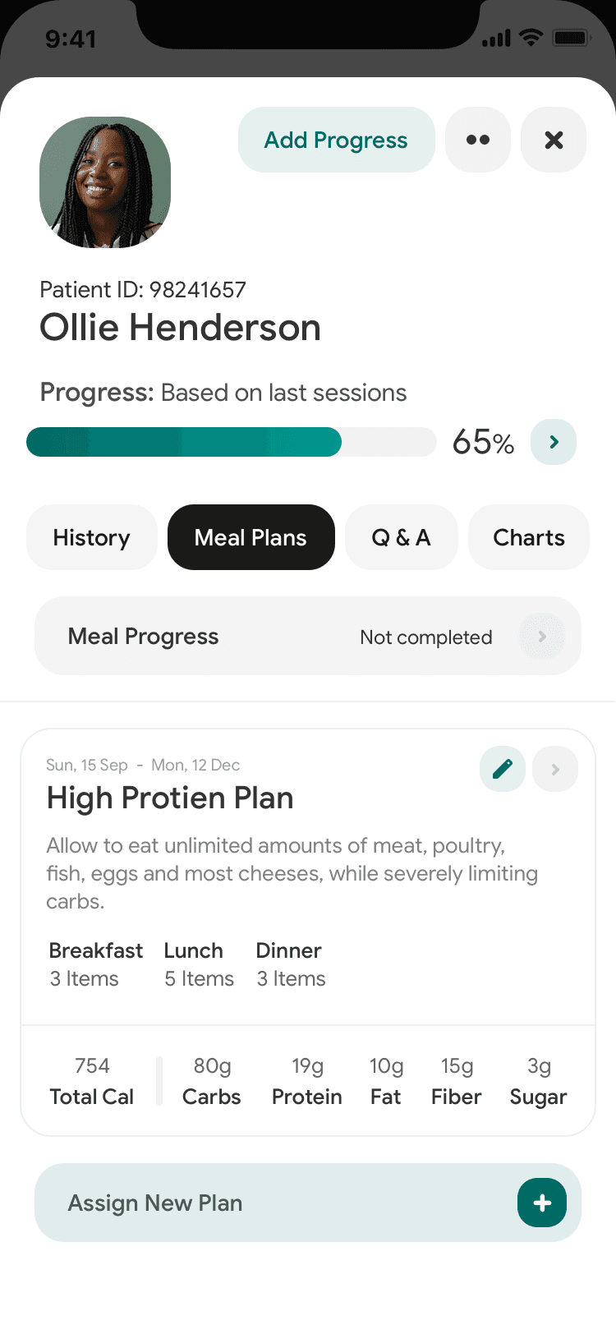Close the patient profile sheet
The image size is (616, 1334).
pos(554,140)
